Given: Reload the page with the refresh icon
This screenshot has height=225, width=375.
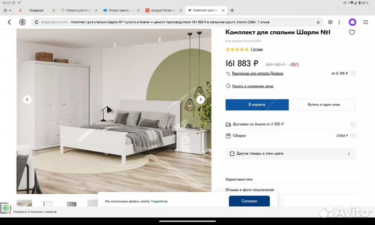Looking at the screenshot, I should coord(36,22).
